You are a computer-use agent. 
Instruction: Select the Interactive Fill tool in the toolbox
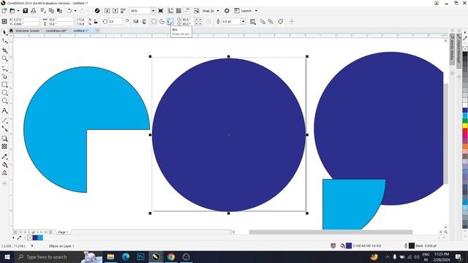(4, 164)
